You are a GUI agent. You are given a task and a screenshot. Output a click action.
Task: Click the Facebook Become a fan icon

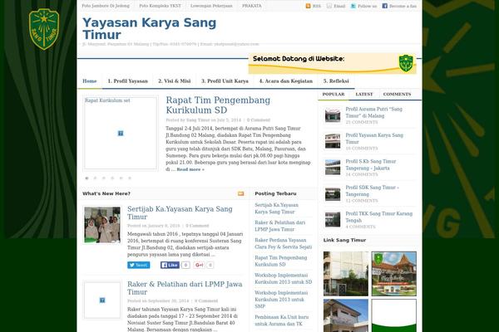[x=385, y=6]
